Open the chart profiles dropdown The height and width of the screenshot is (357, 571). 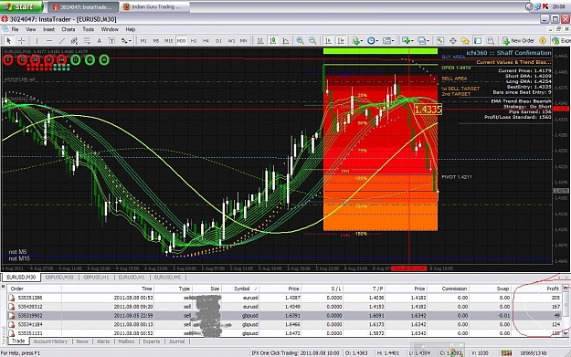pos(423,41)
